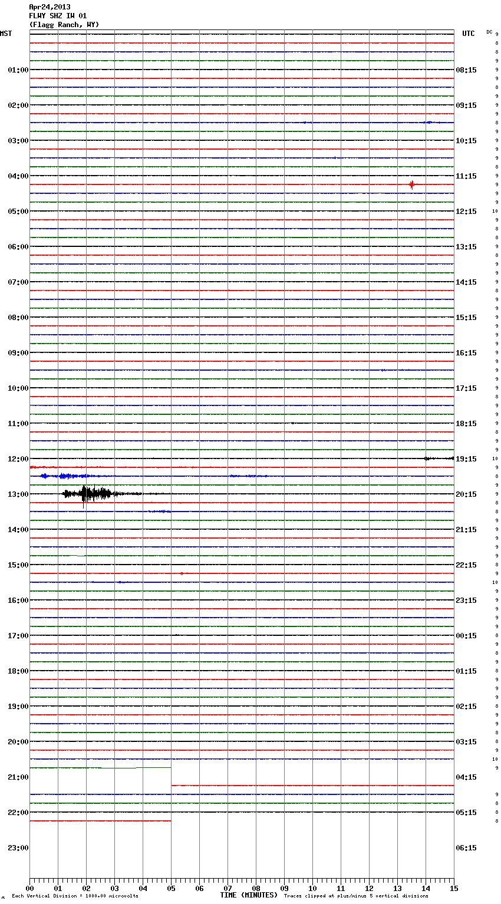
Task: Select the 16:00 MST time label
Action: click(18, 601)
